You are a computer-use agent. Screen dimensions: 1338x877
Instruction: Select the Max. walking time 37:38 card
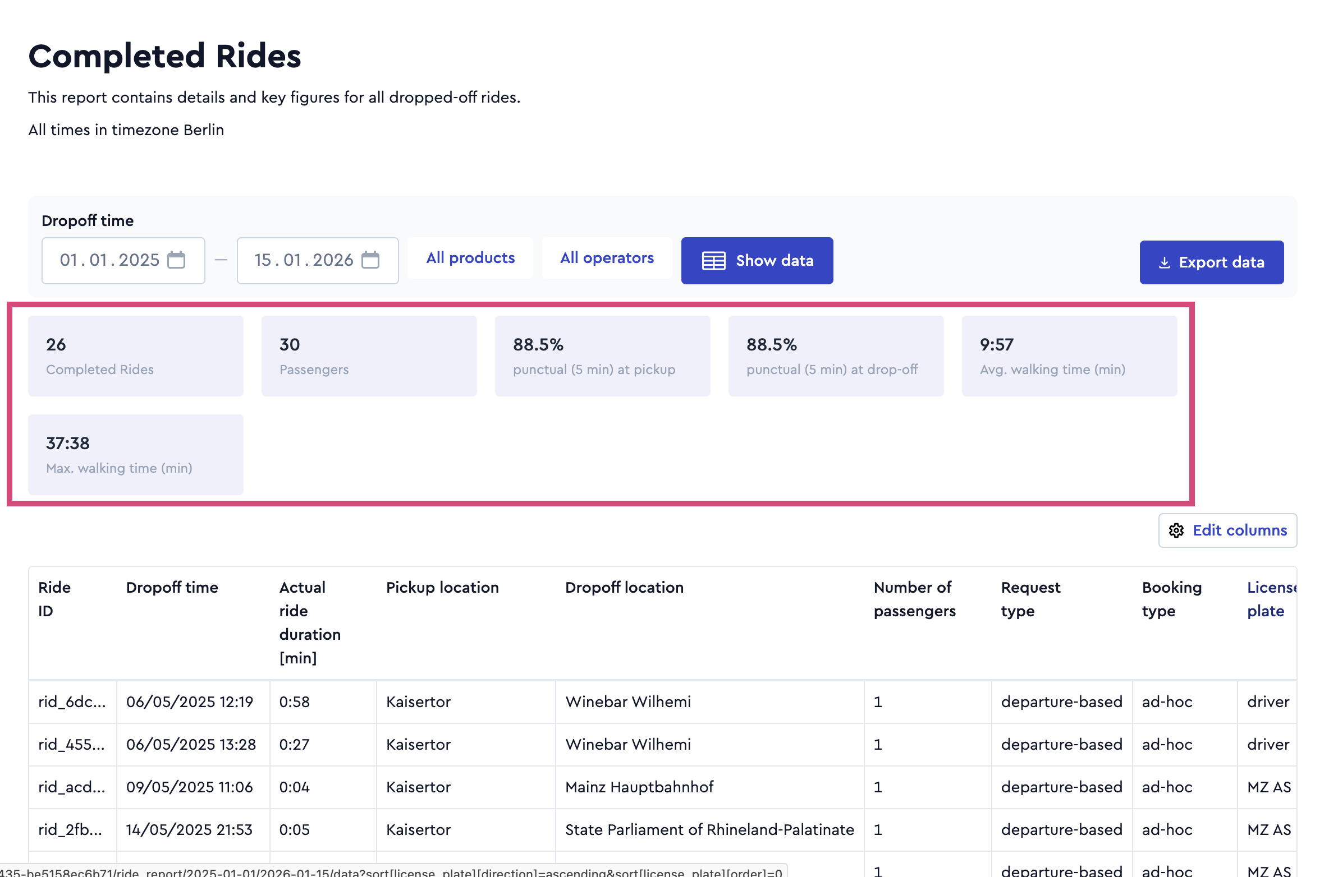pos(135,455)
